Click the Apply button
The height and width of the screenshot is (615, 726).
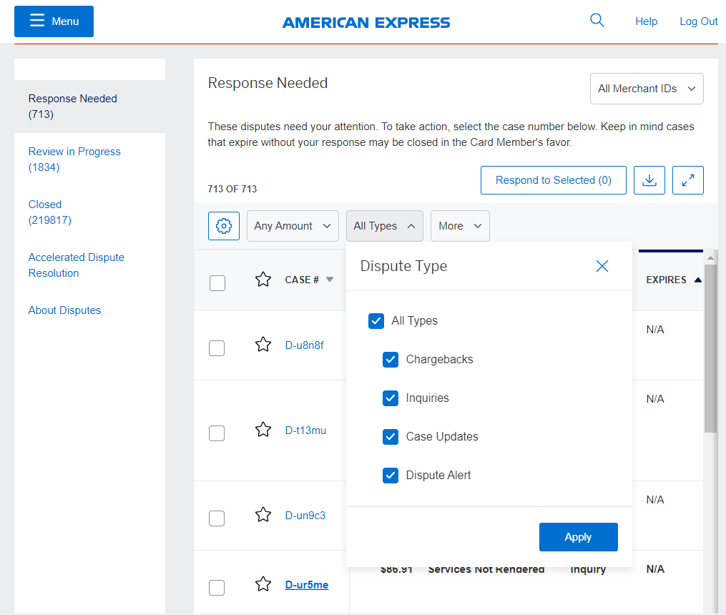(x=578, y=536)
